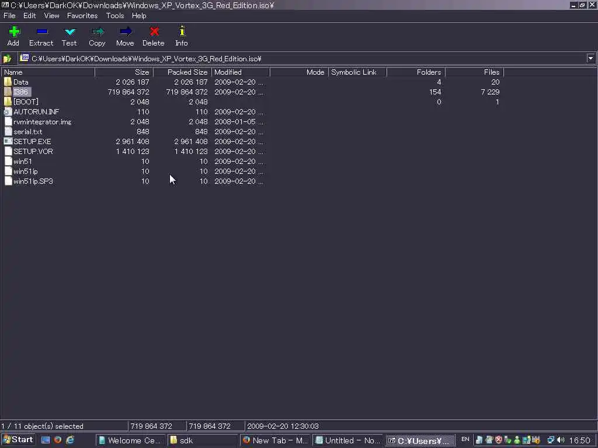Click the Move arrow icon
The image size is (598, 448).
[126, 32]
